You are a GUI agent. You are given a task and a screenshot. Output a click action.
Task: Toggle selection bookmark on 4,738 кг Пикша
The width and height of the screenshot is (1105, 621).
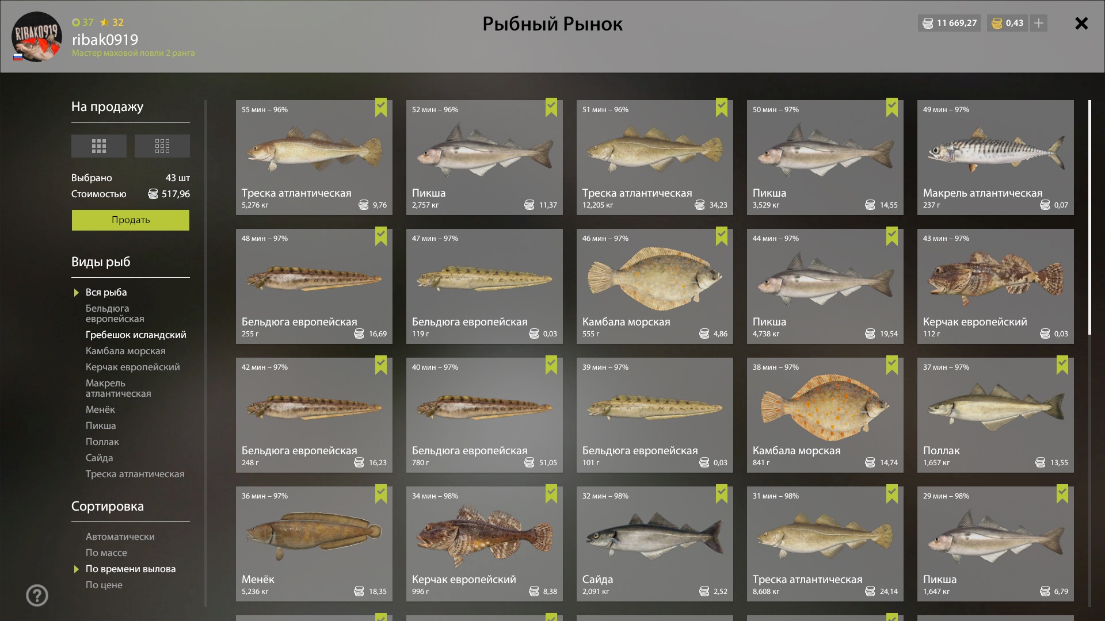[892, 236]
